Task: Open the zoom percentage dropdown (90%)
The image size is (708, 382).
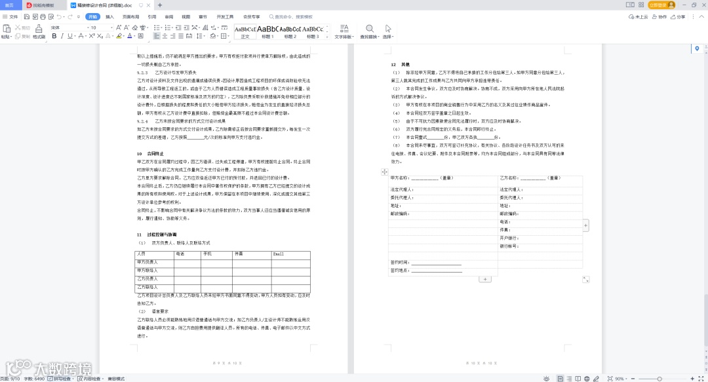Action: pos(621,378)
